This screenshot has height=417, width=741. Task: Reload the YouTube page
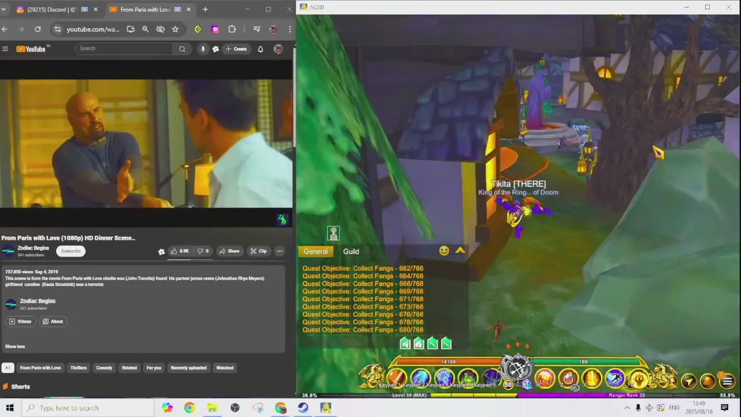[x=38, y=29]
